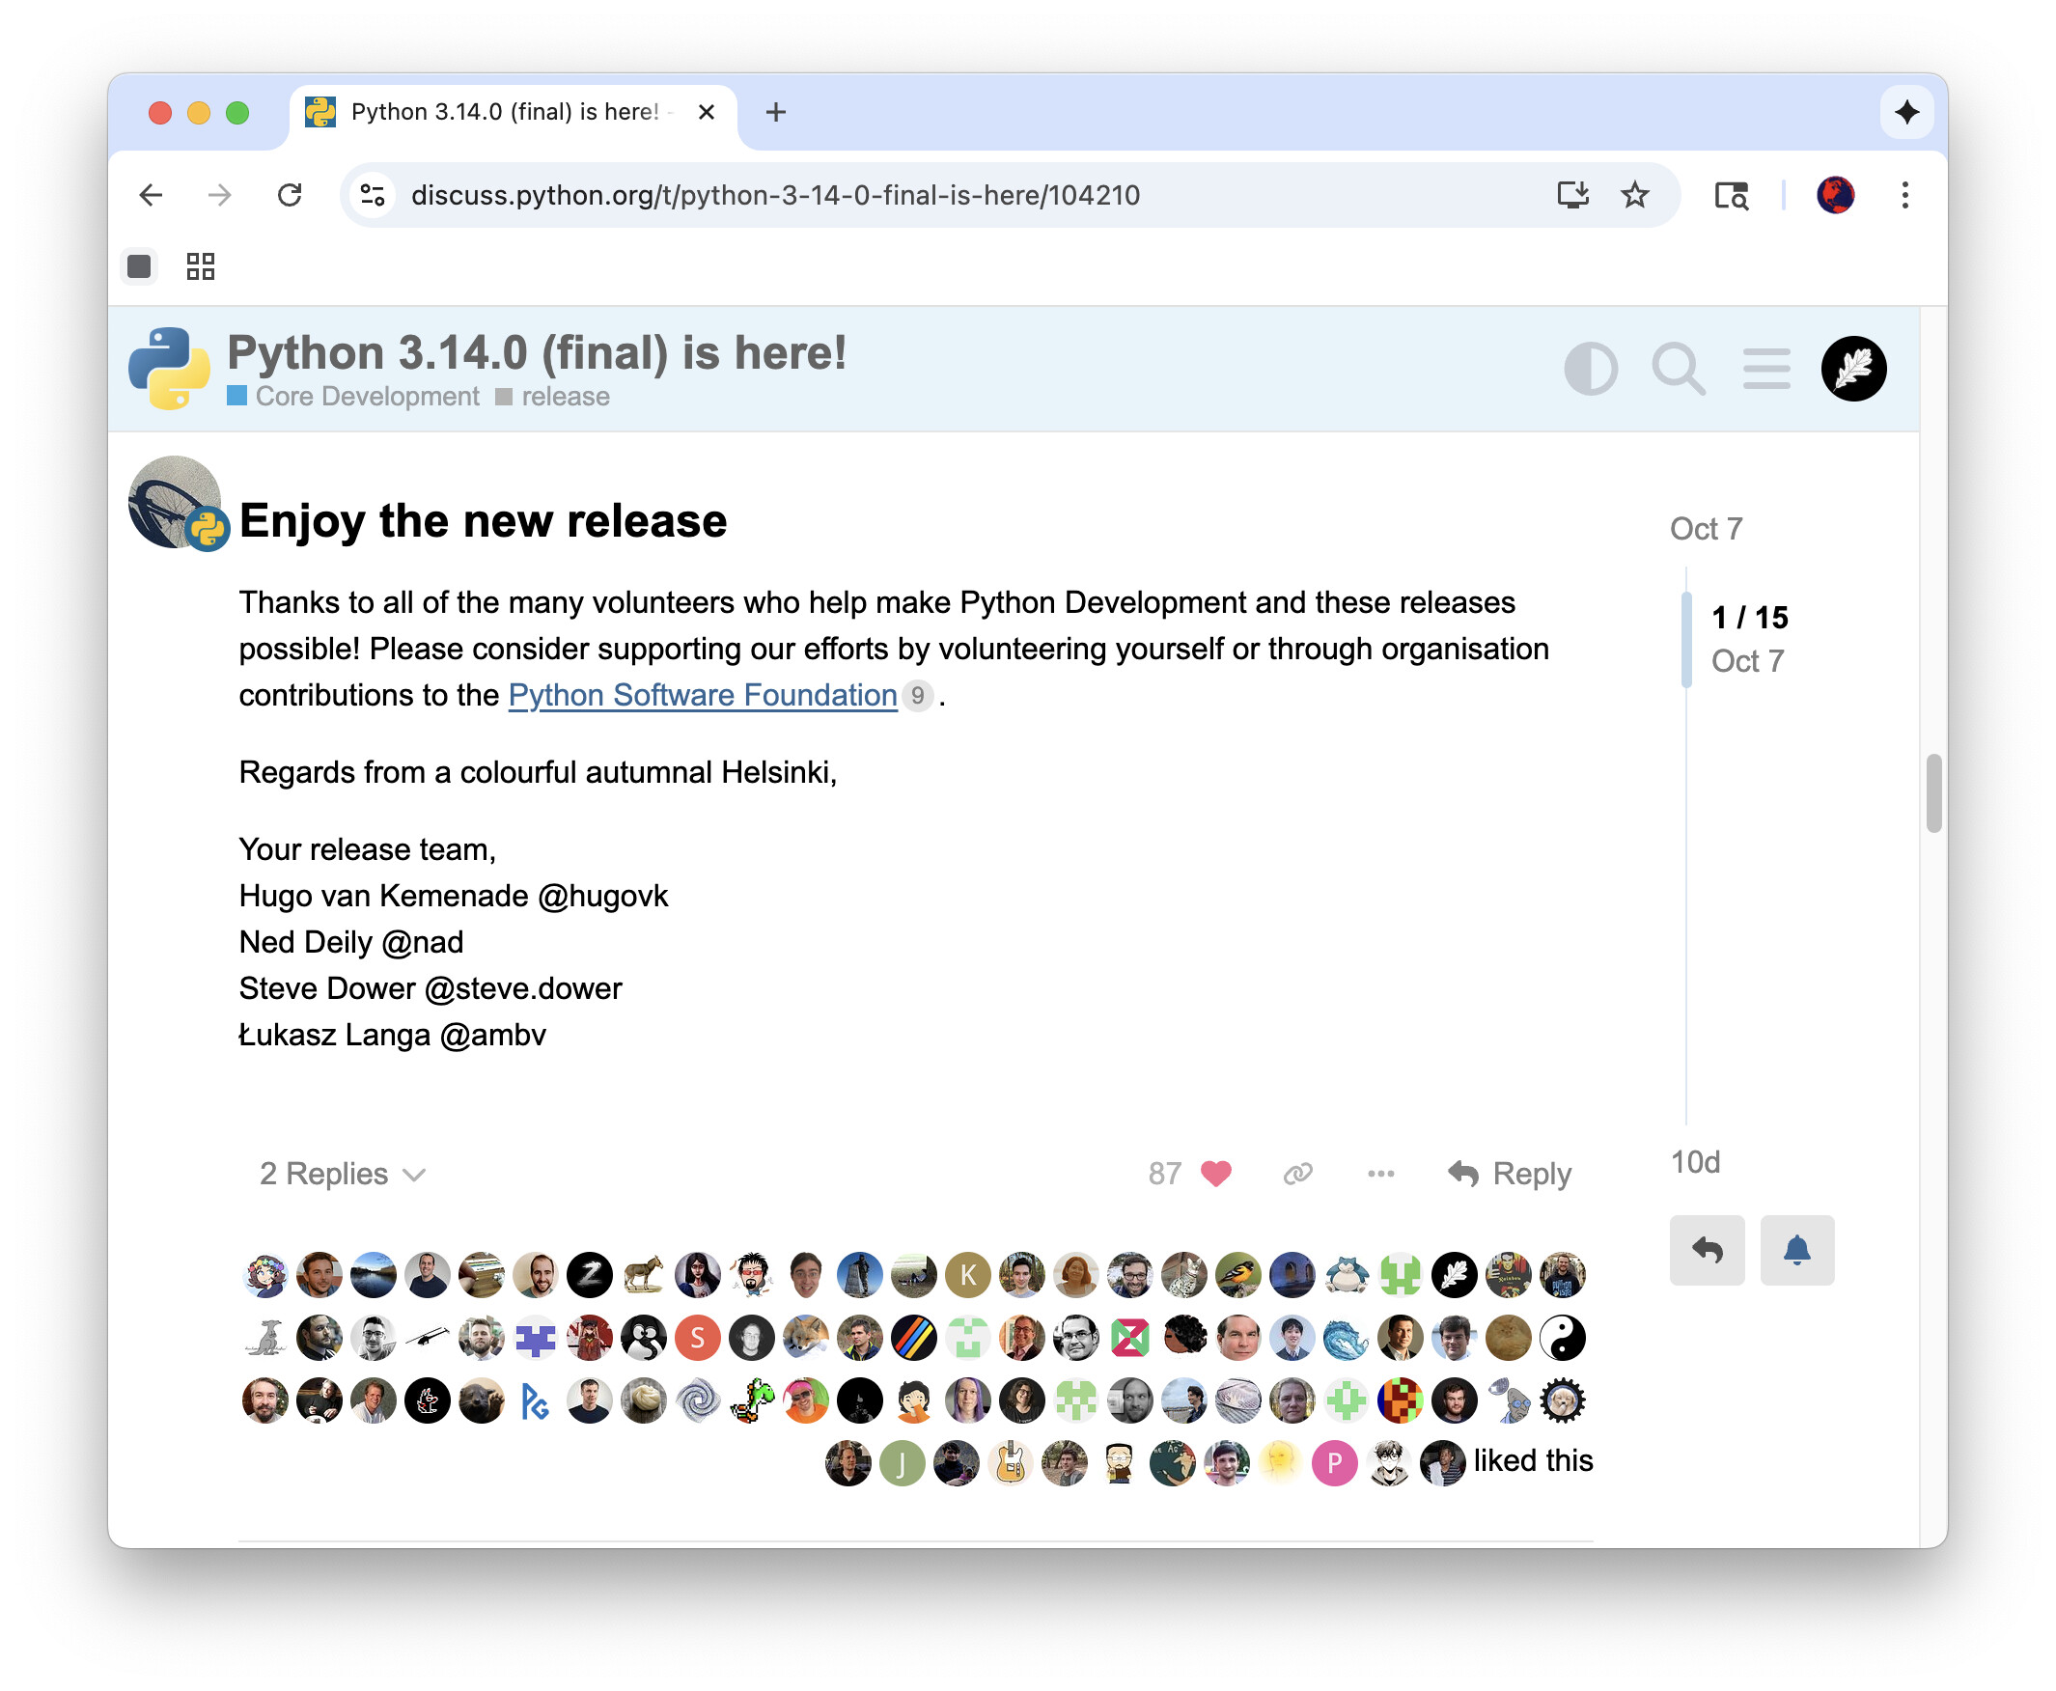2056x1691 pixels.
Task: Toggle the dark/light theme half-circle icon
Action: [1590, 369]
